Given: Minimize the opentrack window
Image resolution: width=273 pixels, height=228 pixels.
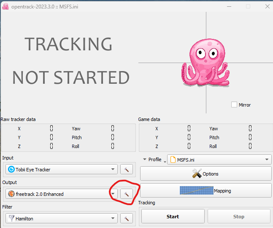Looking at the screenshot, I should pyautogui.click(x=229, y=7).
